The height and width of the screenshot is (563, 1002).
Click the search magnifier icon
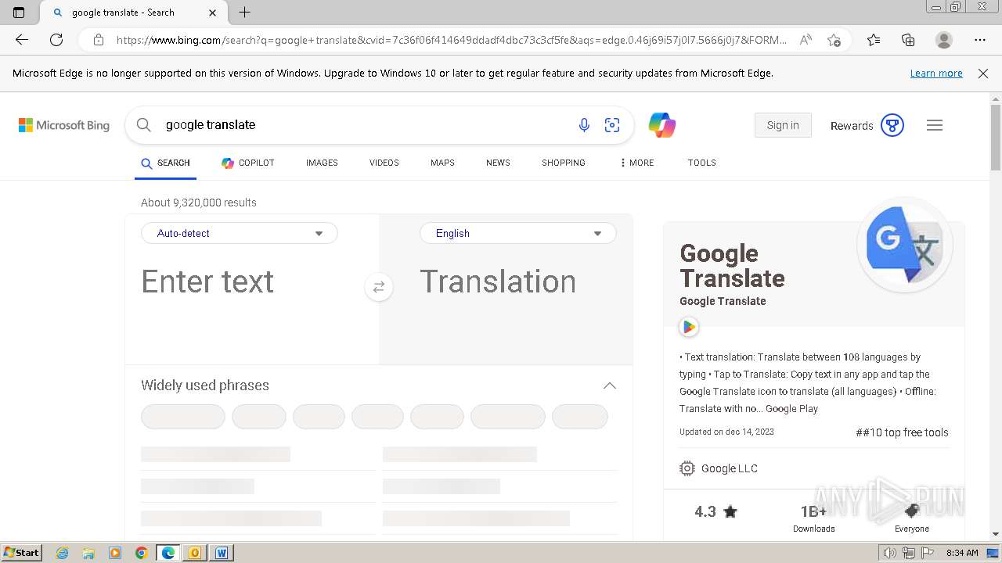tap(143, 125)
